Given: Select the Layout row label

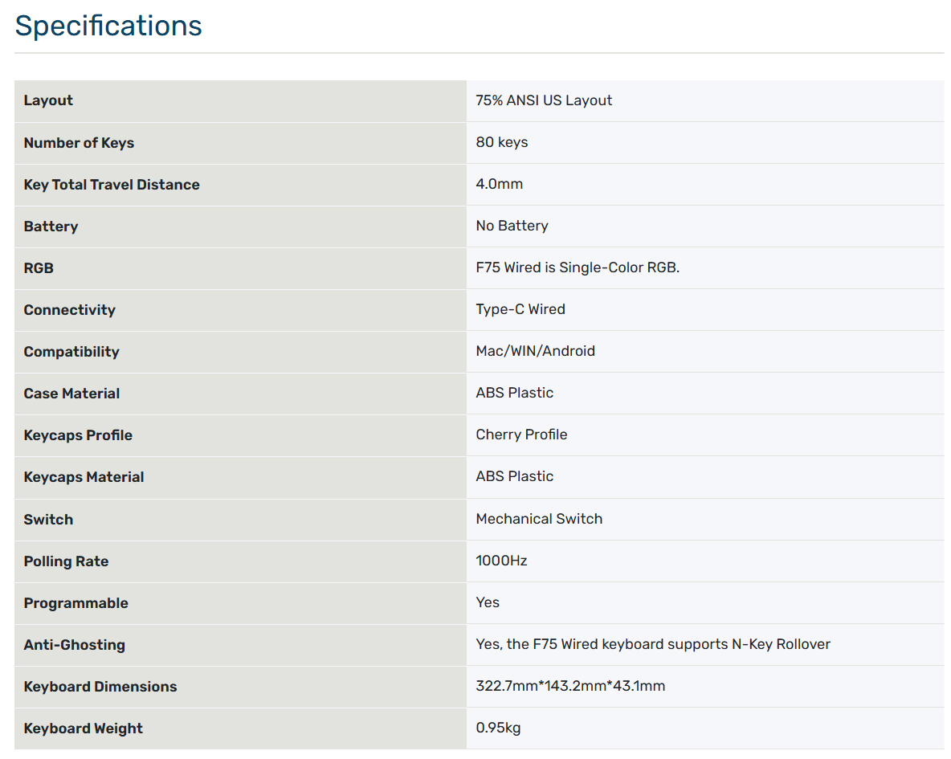Looking at the screenshot, I should 48,100.
